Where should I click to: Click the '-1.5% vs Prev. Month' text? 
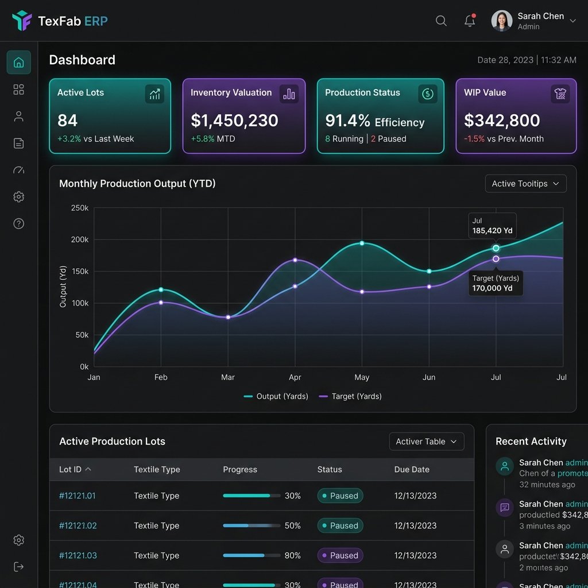click(504, 139)
